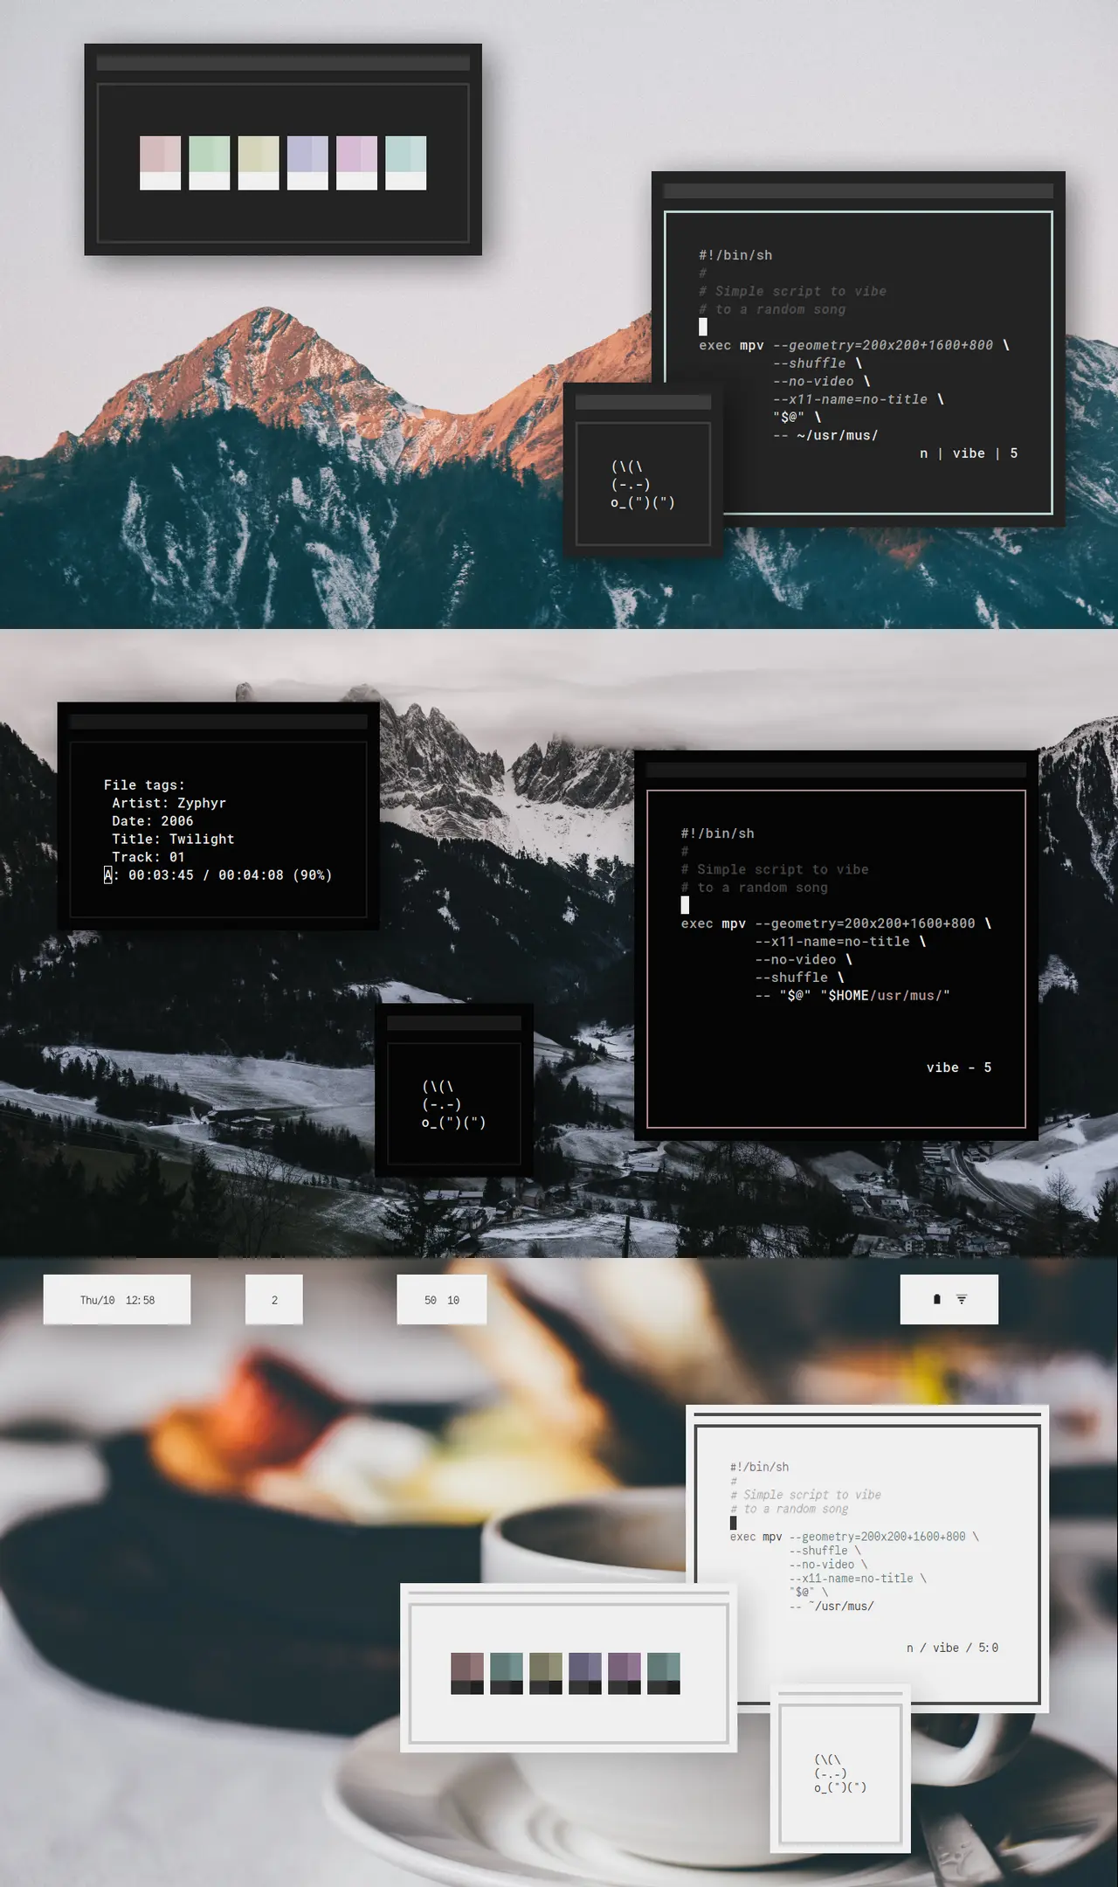The height and width of the screenshot is (1887, 1118).
Task: Click the battery icon in the status bar
Action: point(937,1299)
